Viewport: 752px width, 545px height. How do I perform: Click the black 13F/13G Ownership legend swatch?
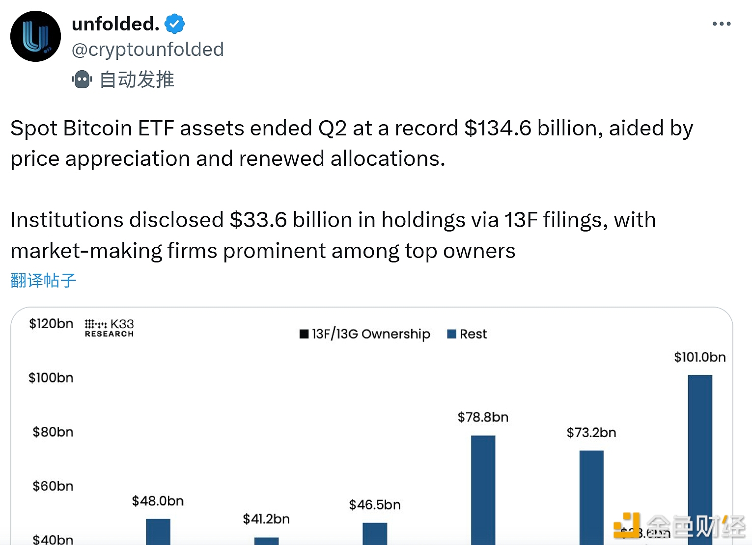tap(304, 334)
